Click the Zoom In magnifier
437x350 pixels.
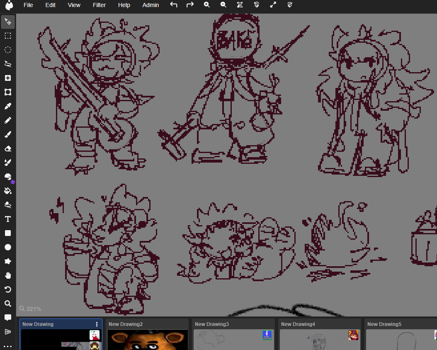tap(206, 5)
